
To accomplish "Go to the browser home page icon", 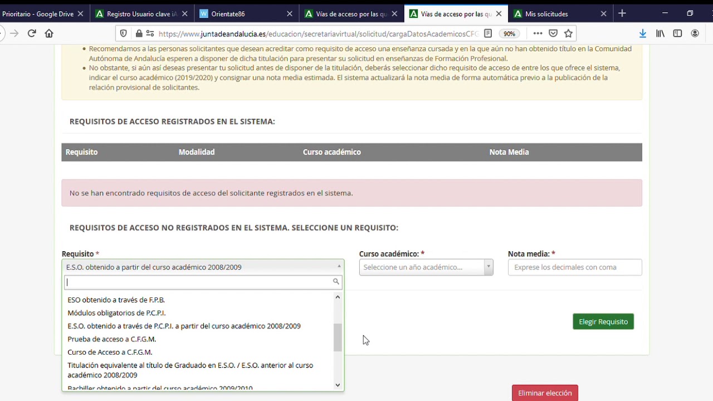I will point(49,33).
